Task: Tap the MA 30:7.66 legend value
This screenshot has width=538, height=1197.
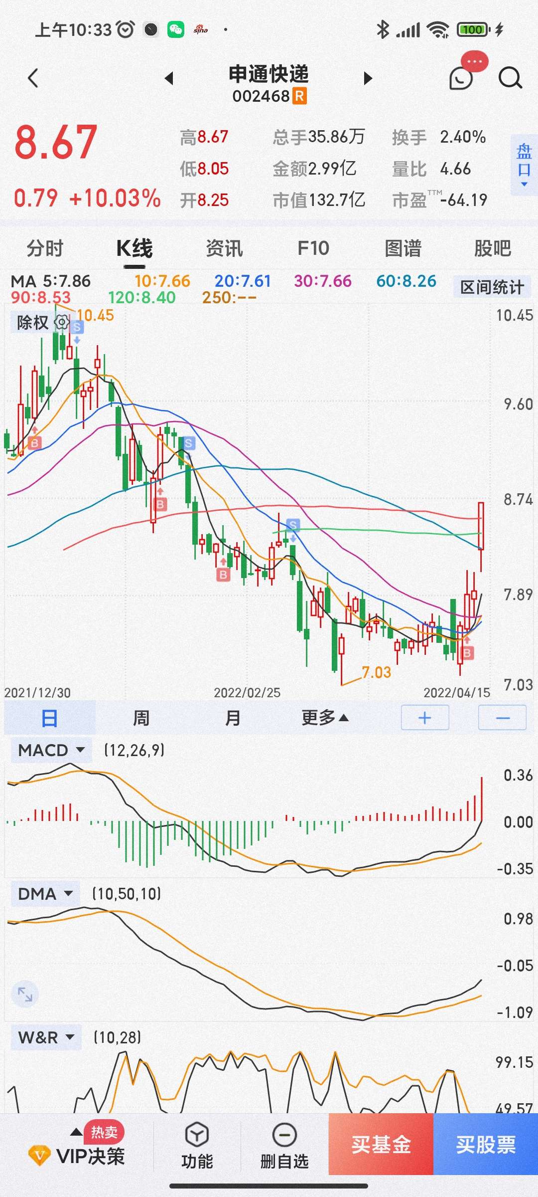Action: pos(323,281)
